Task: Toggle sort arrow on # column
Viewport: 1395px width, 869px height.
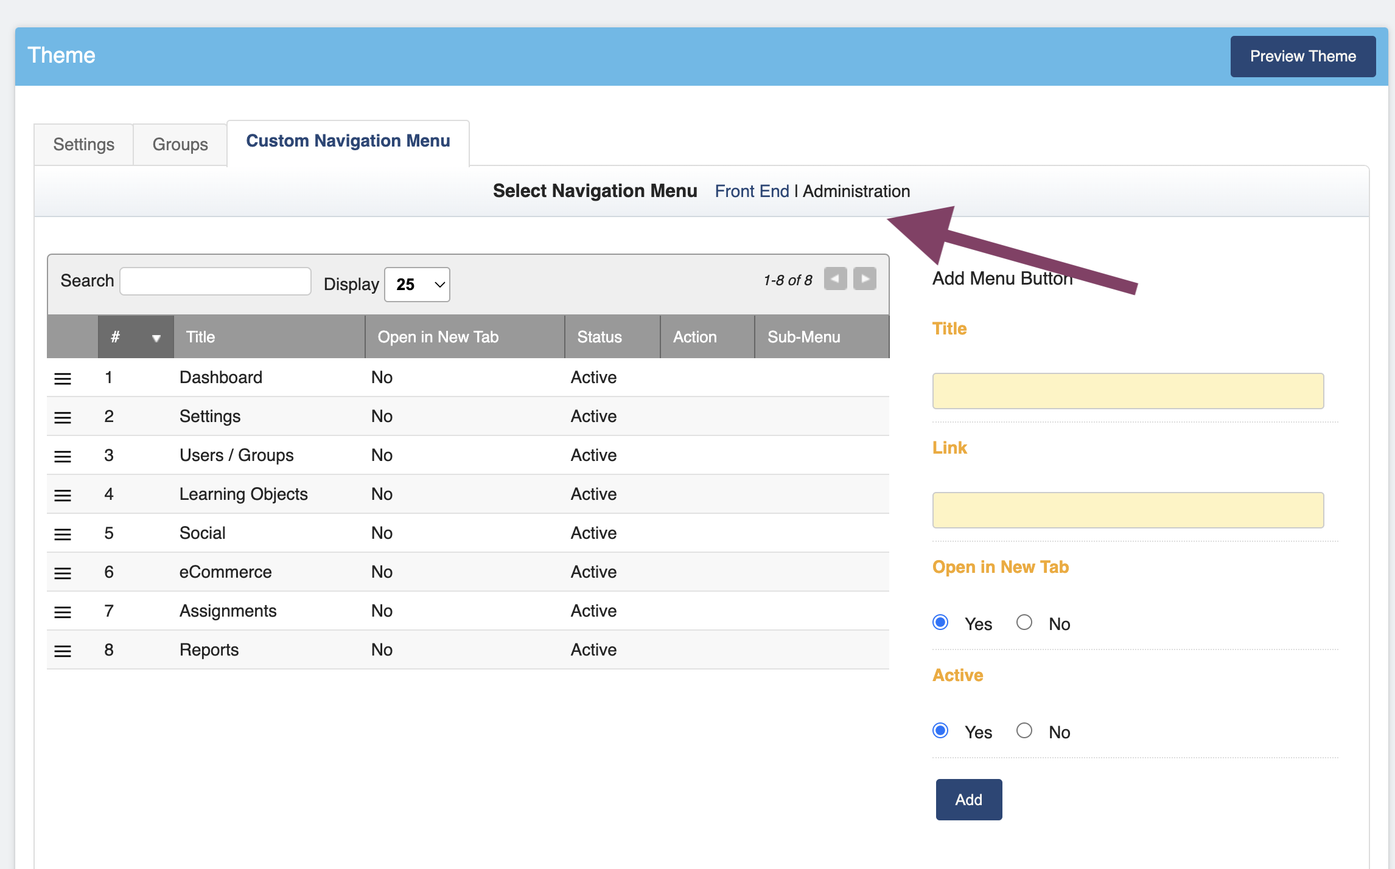Action: point(156,338)
